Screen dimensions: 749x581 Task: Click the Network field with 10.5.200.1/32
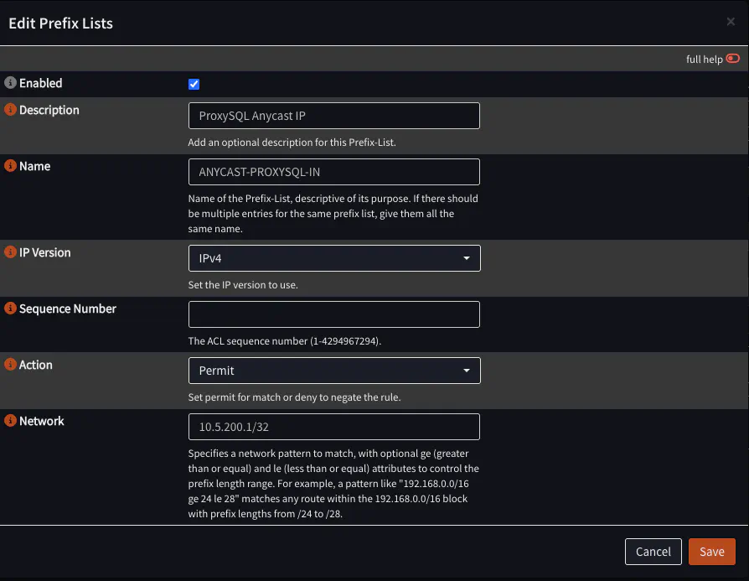tap(334, 427)
